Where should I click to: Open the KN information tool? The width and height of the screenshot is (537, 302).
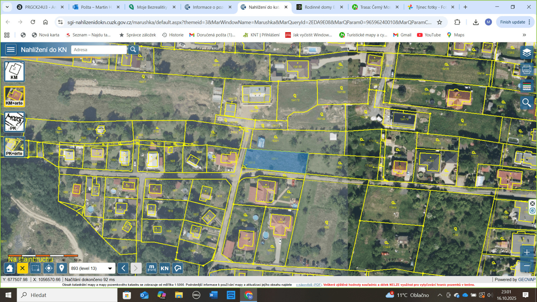tap(164, 268)
